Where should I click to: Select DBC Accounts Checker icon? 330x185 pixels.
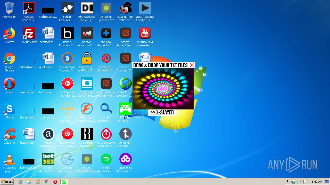87,8
